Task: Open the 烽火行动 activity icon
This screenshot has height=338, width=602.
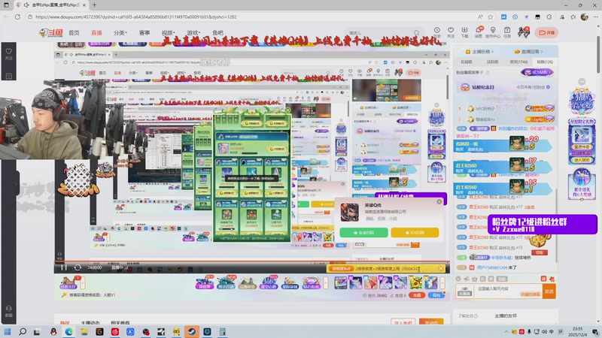Action: (227, 283)
